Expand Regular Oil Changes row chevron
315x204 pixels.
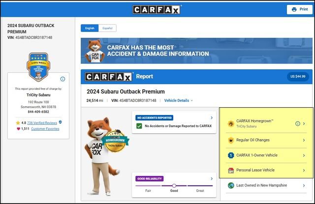(304, 140)
